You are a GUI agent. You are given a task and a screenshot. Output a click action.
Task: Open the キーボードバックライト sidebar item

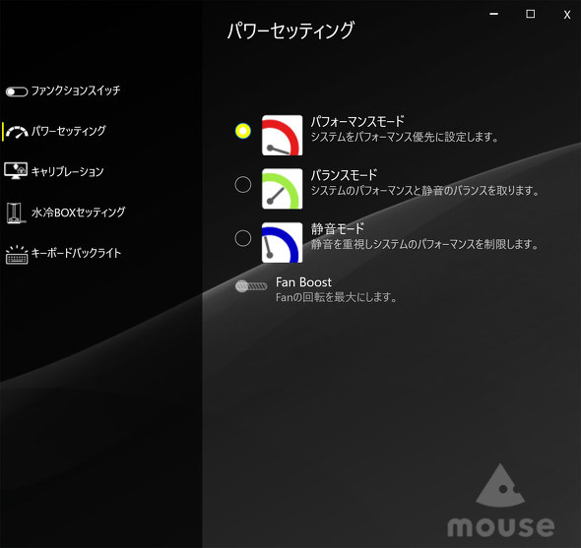pyautogui.click(x=76, y=253)
